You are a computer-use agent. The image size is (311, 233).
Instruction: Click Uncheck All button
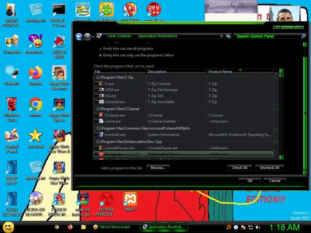coord(269,168)
